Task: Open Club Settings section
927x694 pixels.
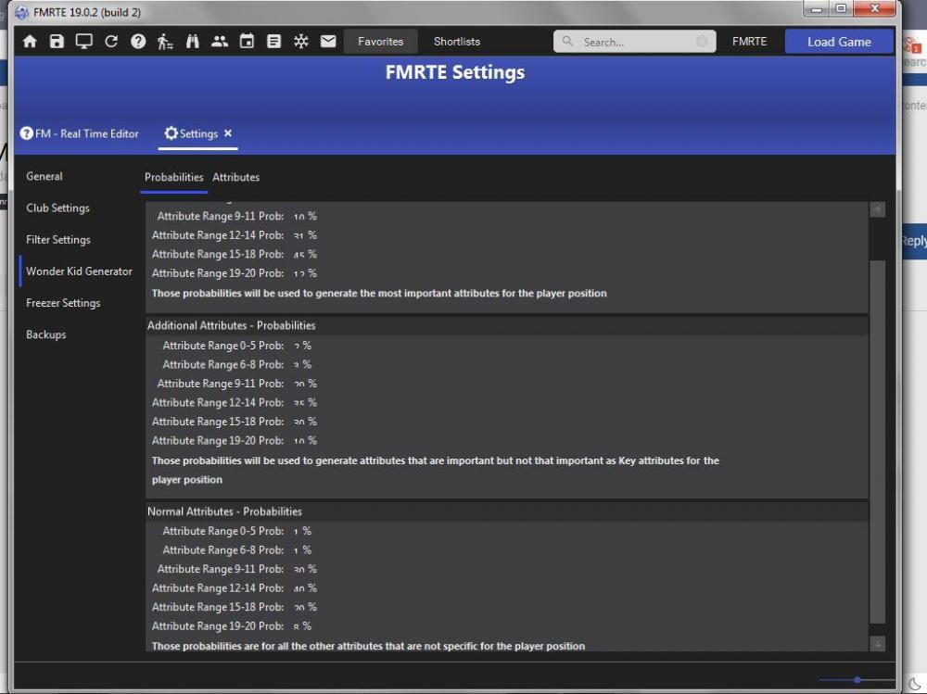Action: pyautogui.click(x=57, y=208)
